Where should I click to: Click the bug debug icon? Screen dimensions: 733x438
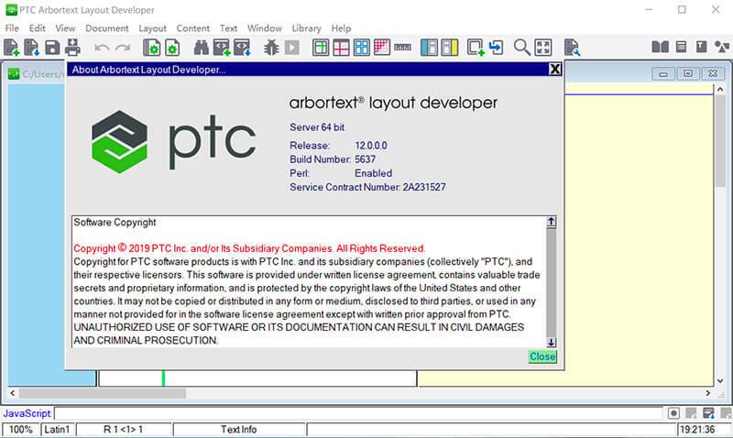point(271,48)
